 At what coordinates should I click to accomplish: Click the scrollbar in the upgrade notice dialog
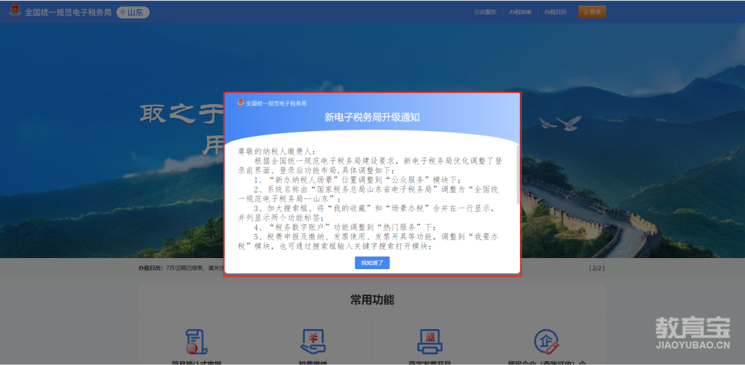pyautogui.click(x=518, y=174)
